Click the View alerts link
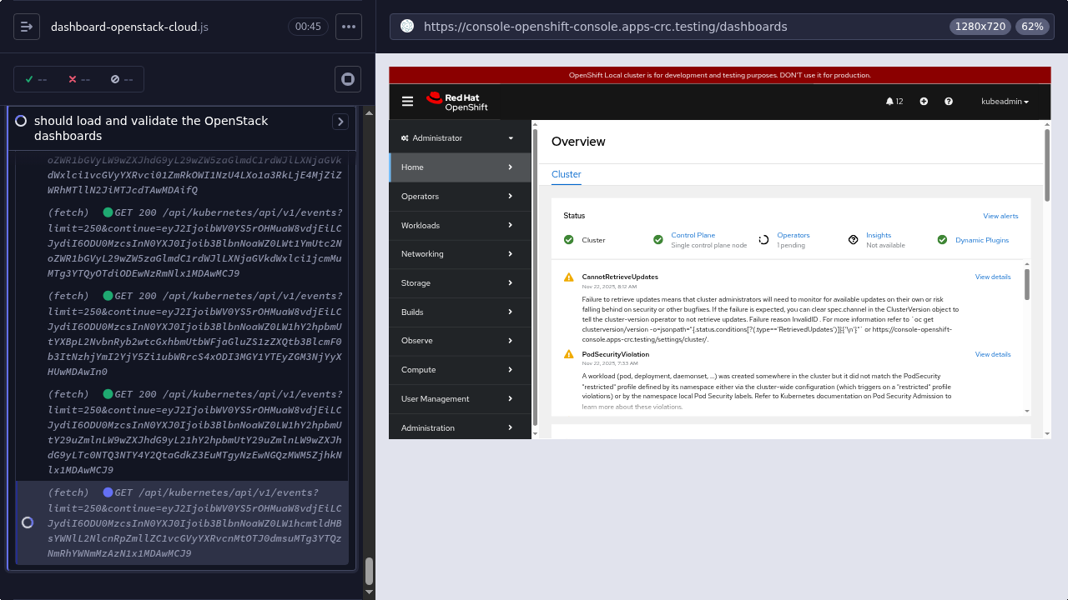 point(1000,216)
